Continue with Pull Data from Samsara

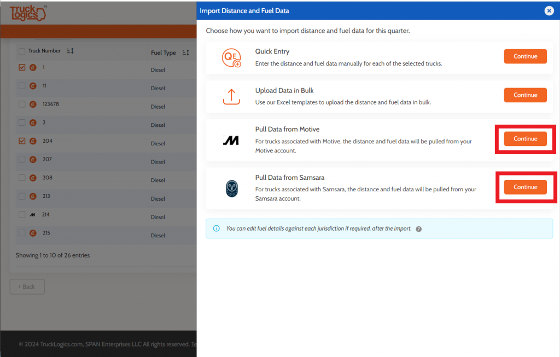pyautogui.click(x=525, y=187)
